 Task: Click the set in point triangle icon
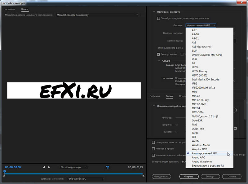pyautogui.click(x=44, y=167)
